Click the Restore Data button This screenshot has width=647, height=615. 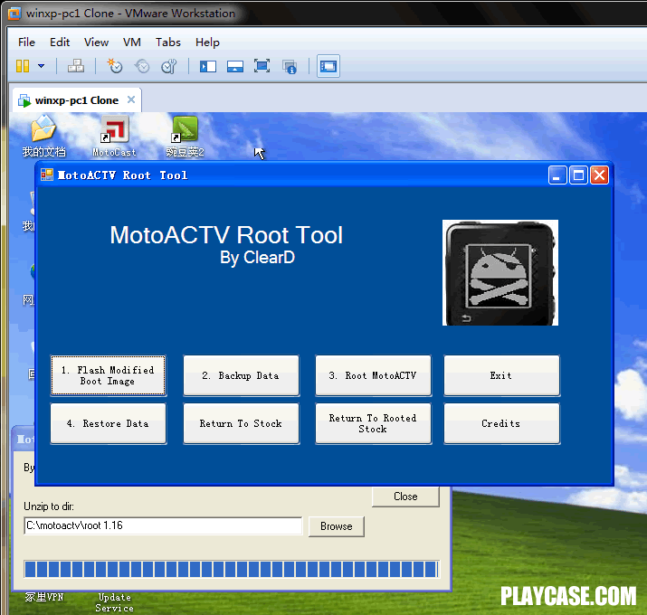tap(108, 423)
